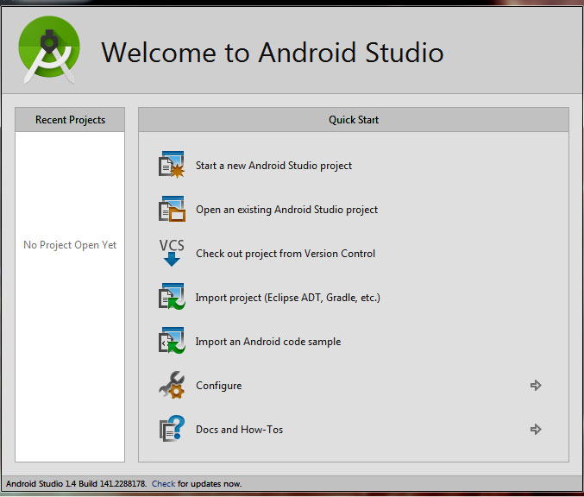
Task: Click the new Android Studio project icon
Action: coord(172,165)
